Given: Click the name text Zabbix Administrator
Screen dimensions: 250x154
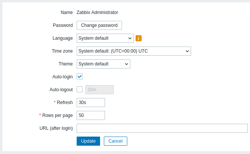Looking at the screenshot, I should click(97, 12).
